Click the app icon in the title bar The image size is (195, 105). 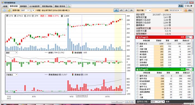[x=3, y=3]
